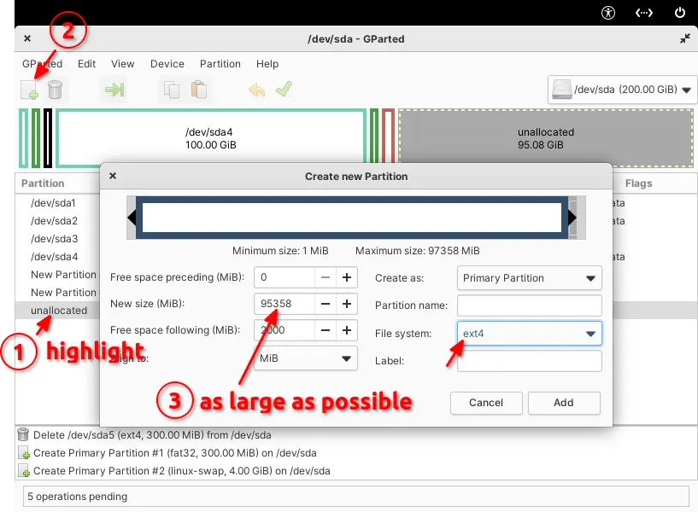Screen dimensions: 698x512
Task: Click the right resize handle of partition slider
Action: pos(572,218)
